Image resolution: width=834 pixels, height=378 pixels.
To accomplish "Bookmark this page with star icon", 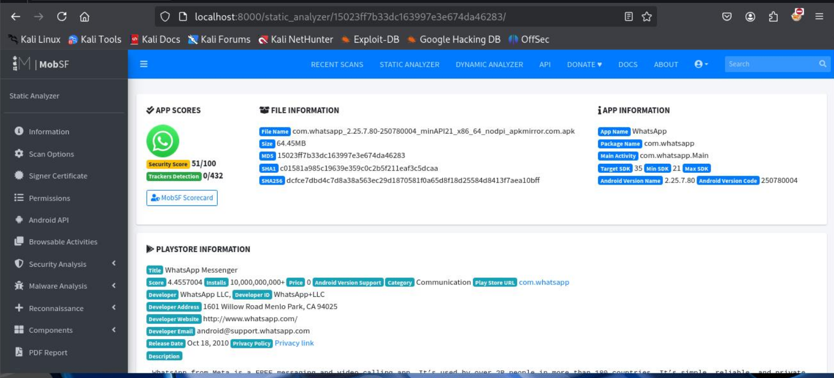I will [x=646, y=17].
